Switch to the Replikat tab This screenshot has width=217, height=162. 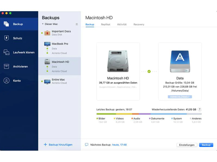pyautogui.click(x=106, y=24)
